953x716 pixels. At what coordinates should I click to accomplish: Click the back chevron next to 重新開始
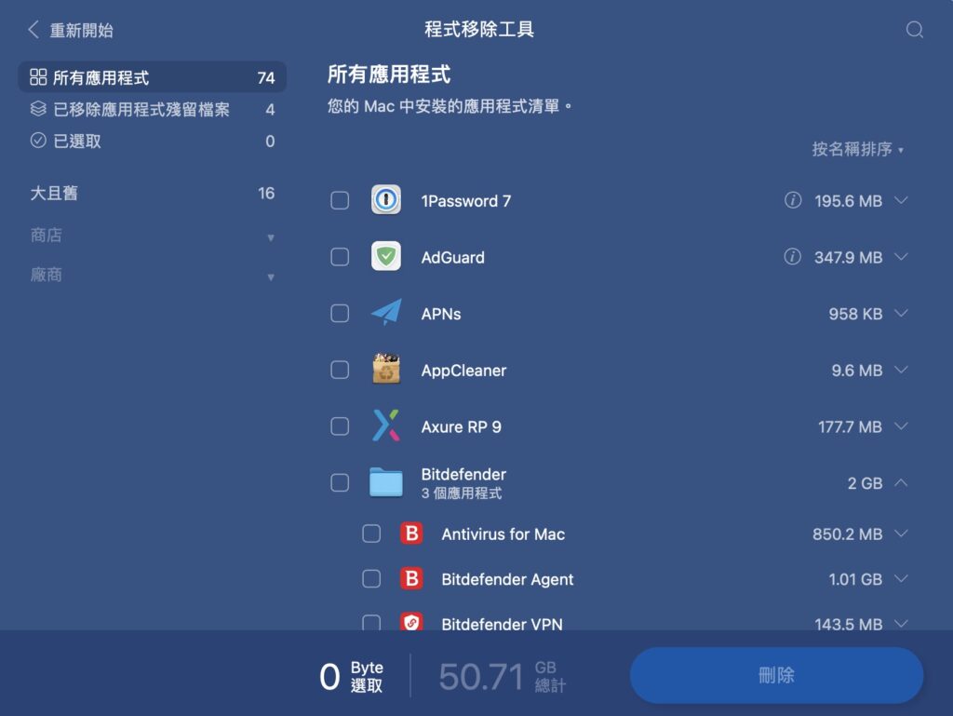click(34, 29)
